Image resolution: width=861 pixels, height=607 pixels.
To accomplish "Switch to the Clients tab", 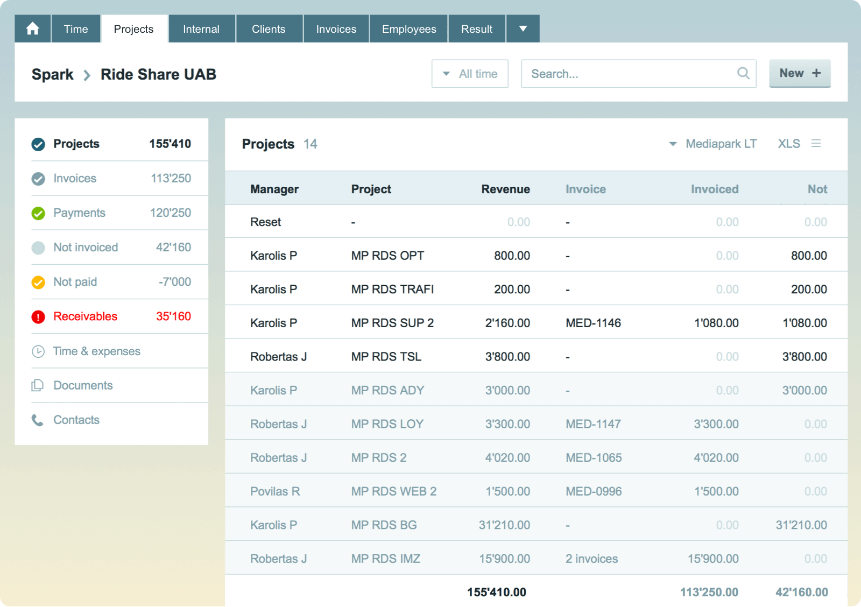I will click(269, 29).
